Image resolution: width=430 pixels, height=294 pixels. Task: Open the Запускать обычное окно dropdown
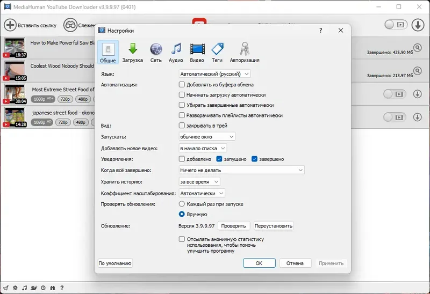coord(207,137)
